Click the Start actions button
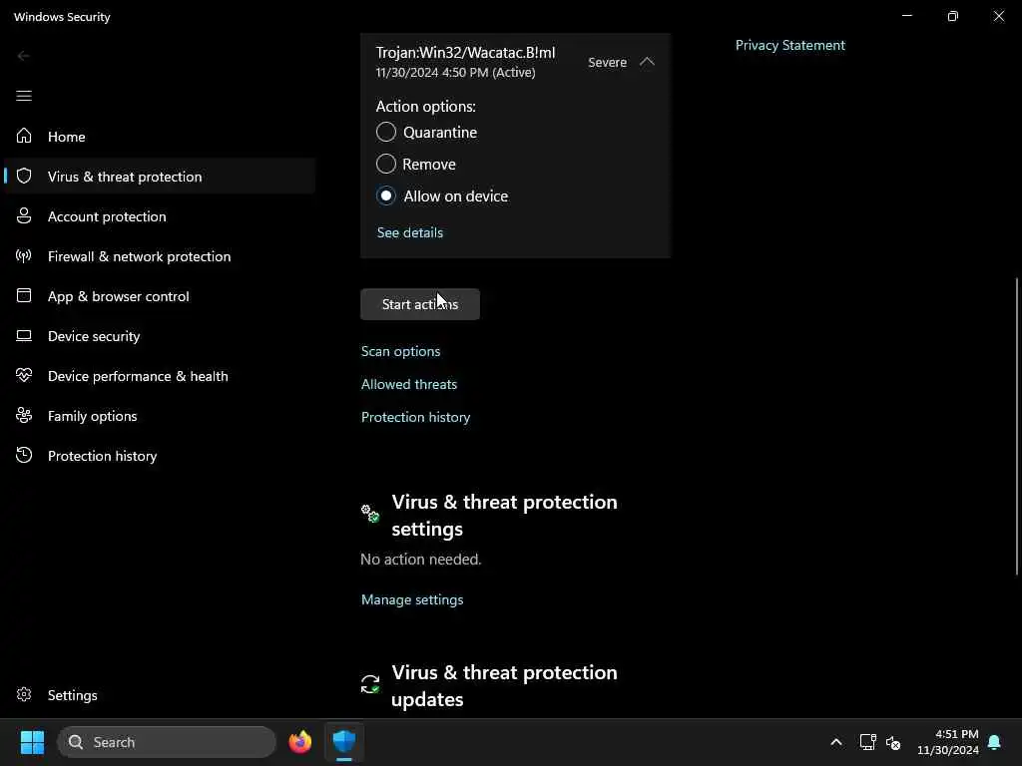This screenshot has width=1022, height=766. 420,304
